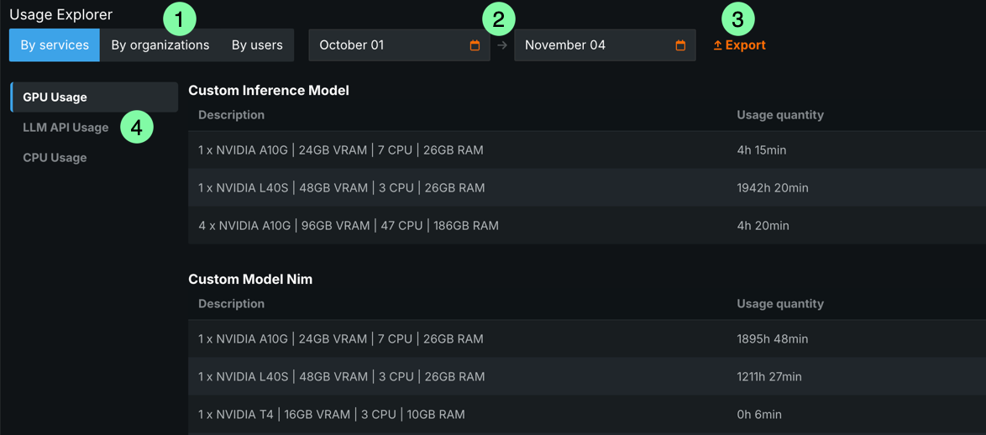
Task: Click green annotation marker number 2
Action: pyautogui.click(x=499, y=18)
